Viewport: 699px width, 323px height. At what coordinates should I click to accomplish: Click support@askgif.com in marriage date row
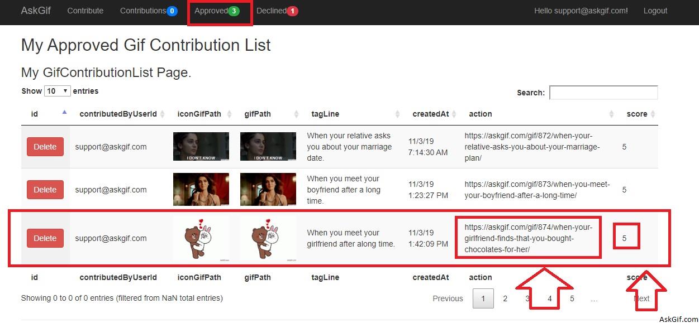pyautogui.click(x=111, y=147)
